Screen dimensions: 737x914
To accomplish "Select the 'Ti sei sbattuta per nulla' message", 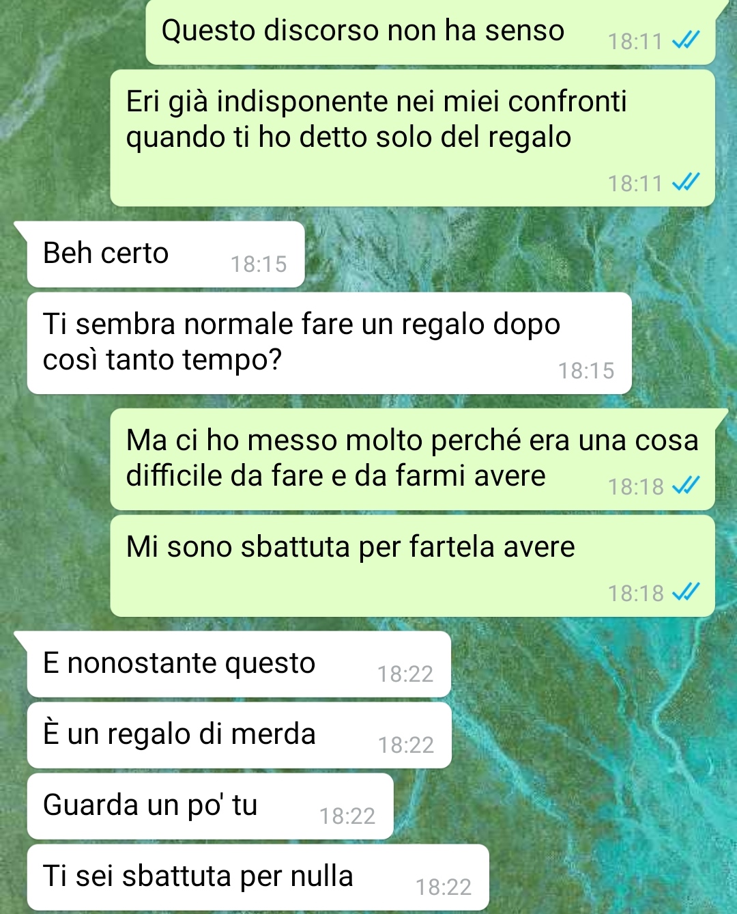I will pyautogui.click(x=258, y=877).
